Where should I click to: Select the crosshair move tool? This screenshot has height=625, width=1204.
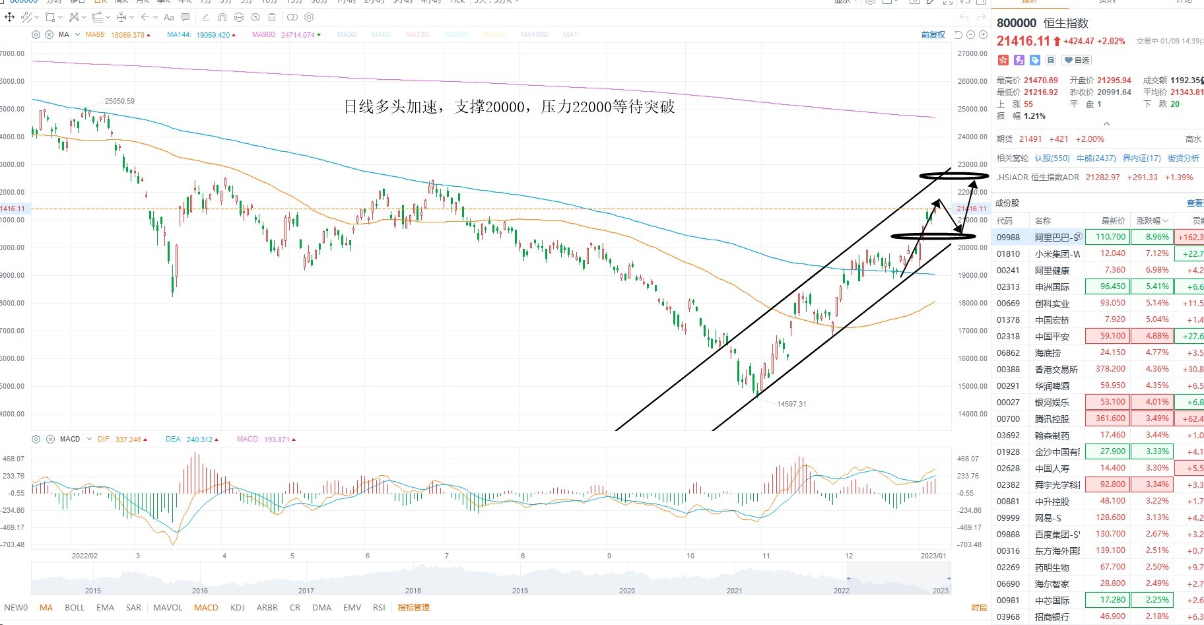[x=9, y=17]
